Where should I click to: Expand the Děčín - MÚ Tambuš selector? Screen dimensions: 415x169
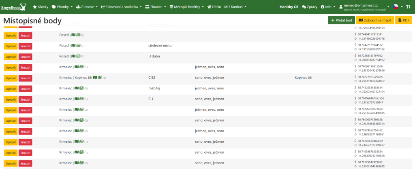coord(227,7)
